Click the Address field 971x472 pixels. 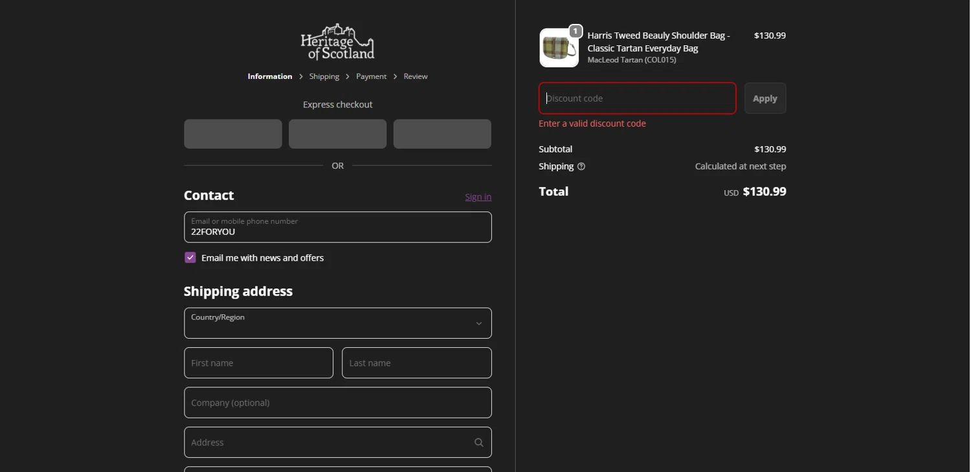pyautogui.click(x=338, y=442)
